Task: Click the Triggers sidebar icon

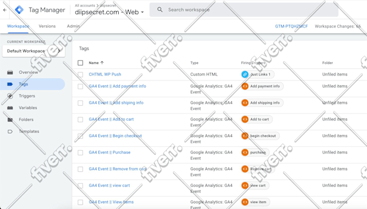Action: click(10, 96)
